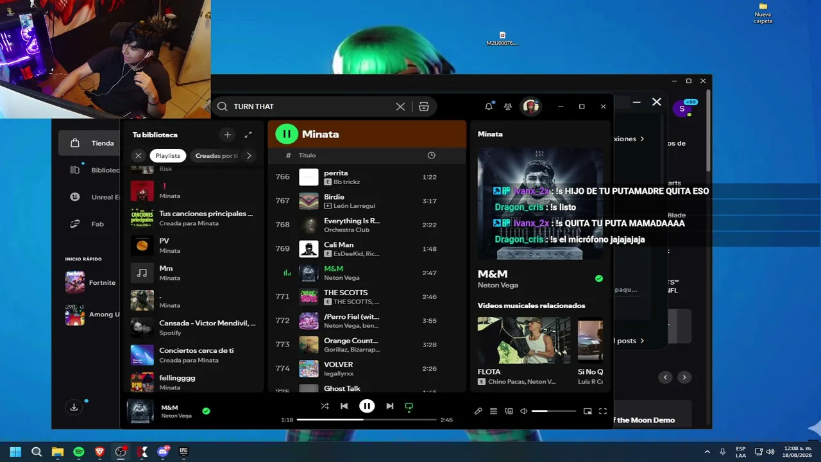This screenshot has height=462, width=821.
Task: Open OBS Studio from the taskbar
Action: (121, 452)
